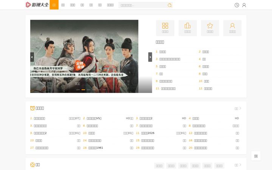Open latest-updates entry number 1 with 07 status
Viewport: 272px width, 170px height.
coord(39,119)
